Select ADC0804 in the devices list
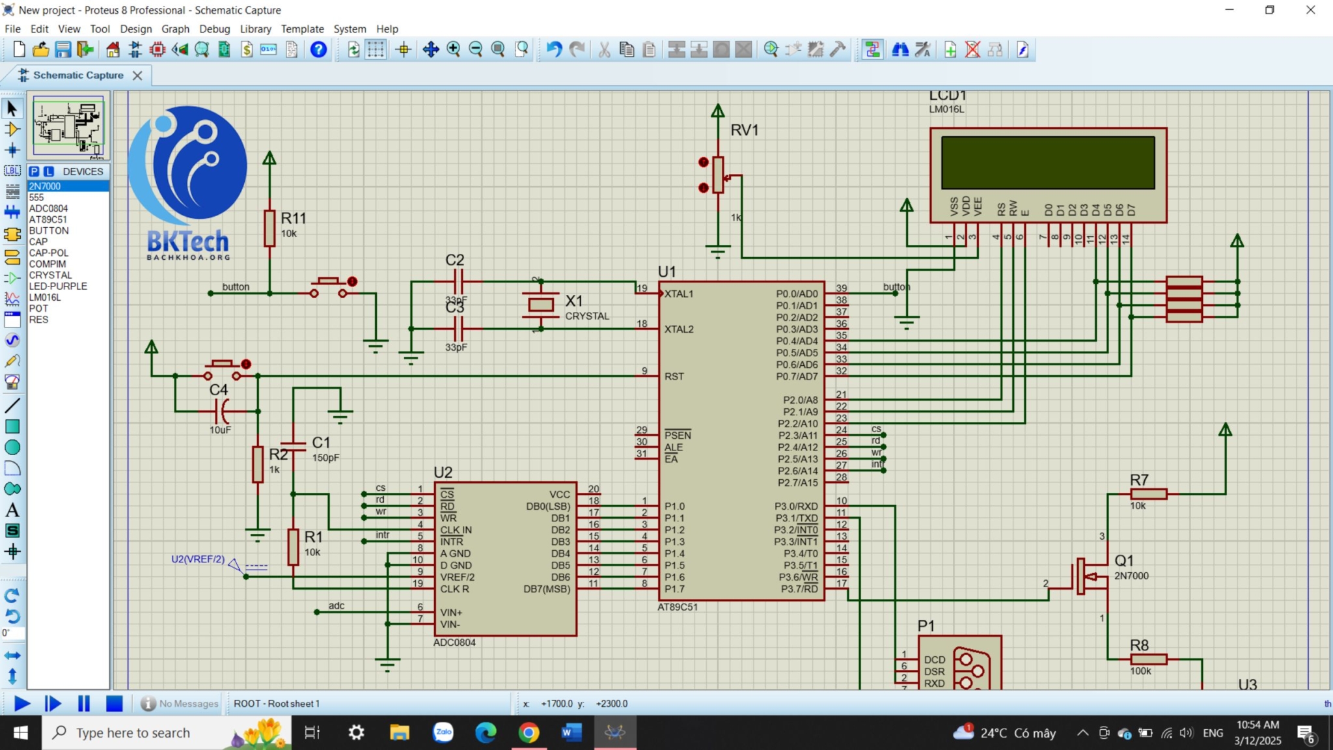Viewport: 1333px width, 750px height. tap(48, 208)
